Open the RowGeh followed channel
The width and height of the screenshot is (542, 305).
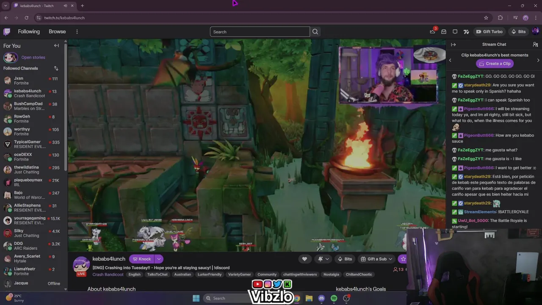pos(32,119)
